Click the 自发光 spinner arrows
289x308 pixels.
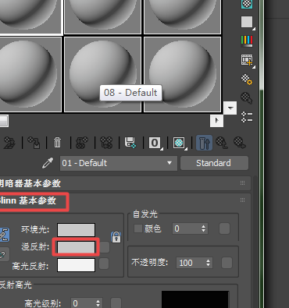coord(204,228)
